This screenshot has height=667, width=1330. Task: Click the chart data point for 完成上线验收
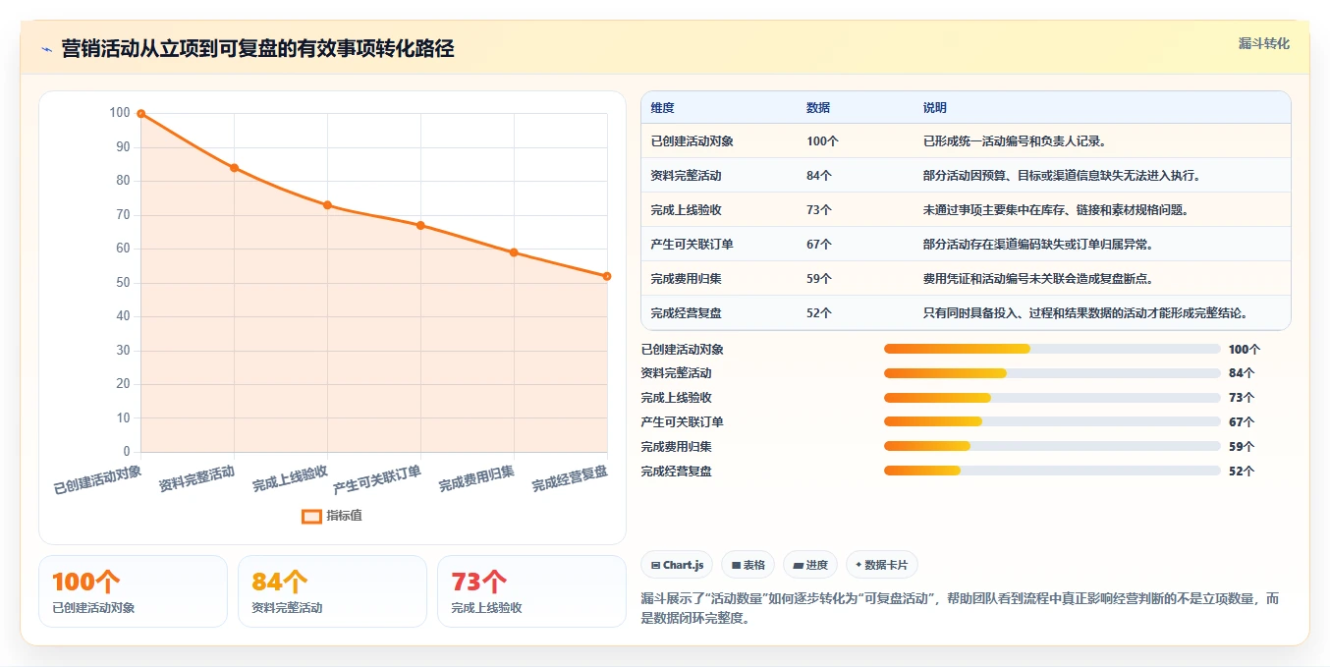pos(327,205)
